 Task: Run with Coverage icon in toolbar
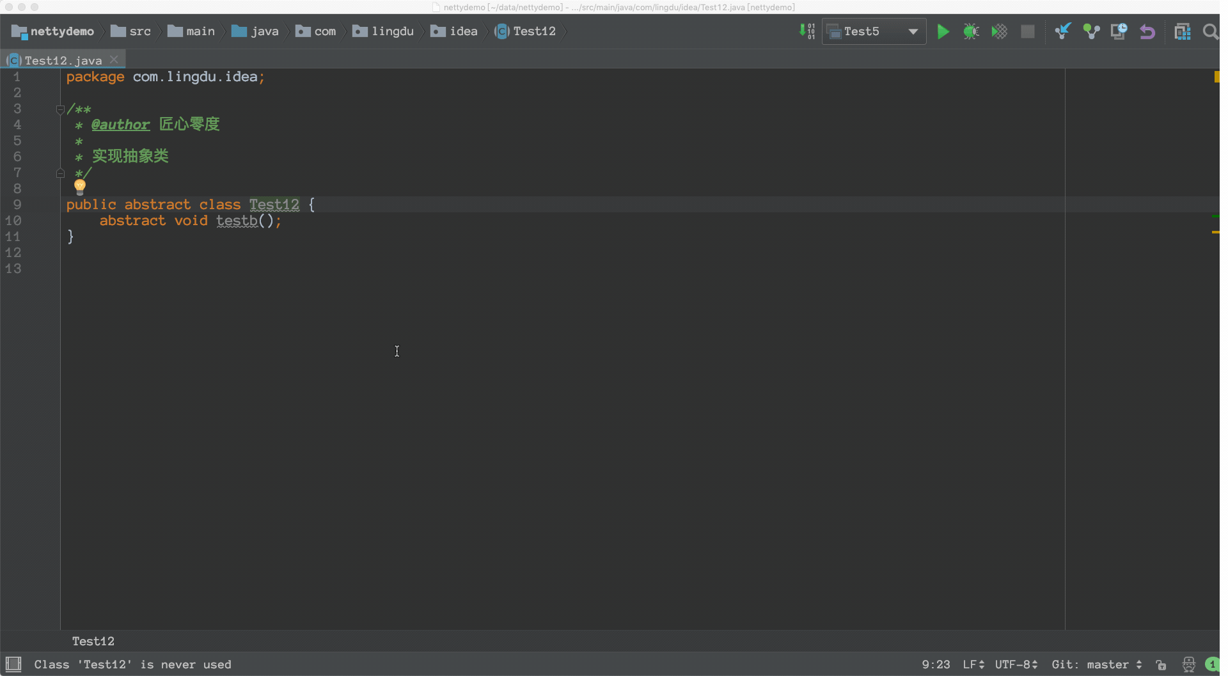[999, 31]
